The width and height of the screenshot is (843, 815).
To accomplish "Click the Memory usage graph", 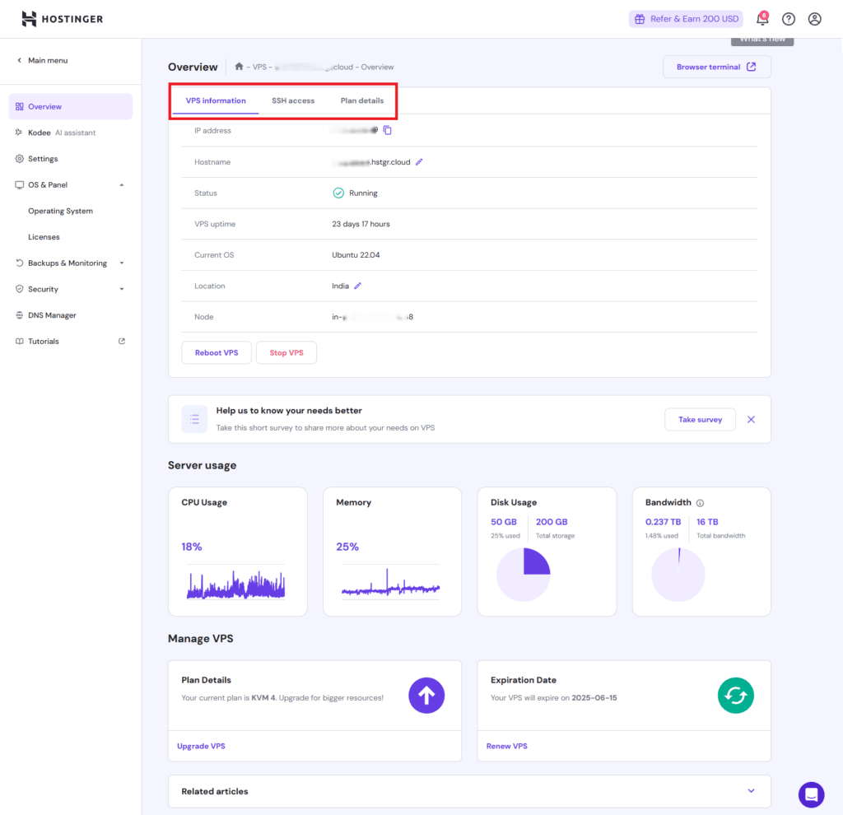I will [390, 583].
